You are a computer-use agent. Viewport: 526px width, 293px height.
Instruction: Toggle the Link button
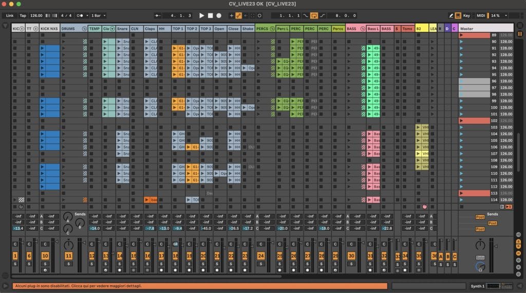(10, 15)
